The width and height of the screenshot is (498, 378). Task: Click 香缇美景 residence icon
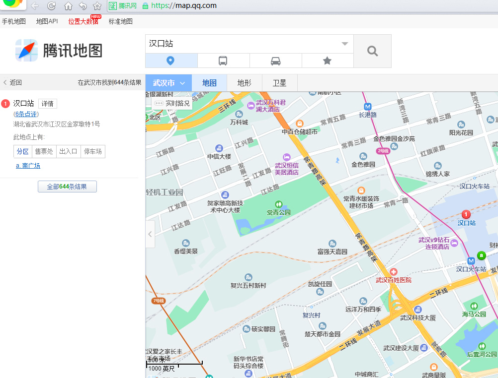(186, 243)
